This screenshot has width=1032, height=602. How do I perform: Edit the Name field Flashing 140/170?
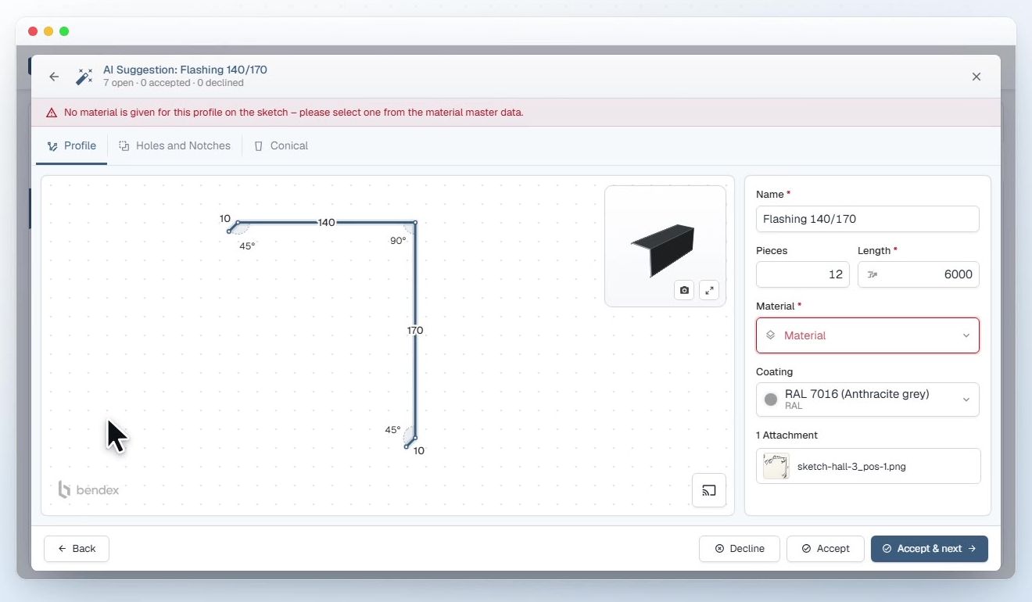coord(868,219)
